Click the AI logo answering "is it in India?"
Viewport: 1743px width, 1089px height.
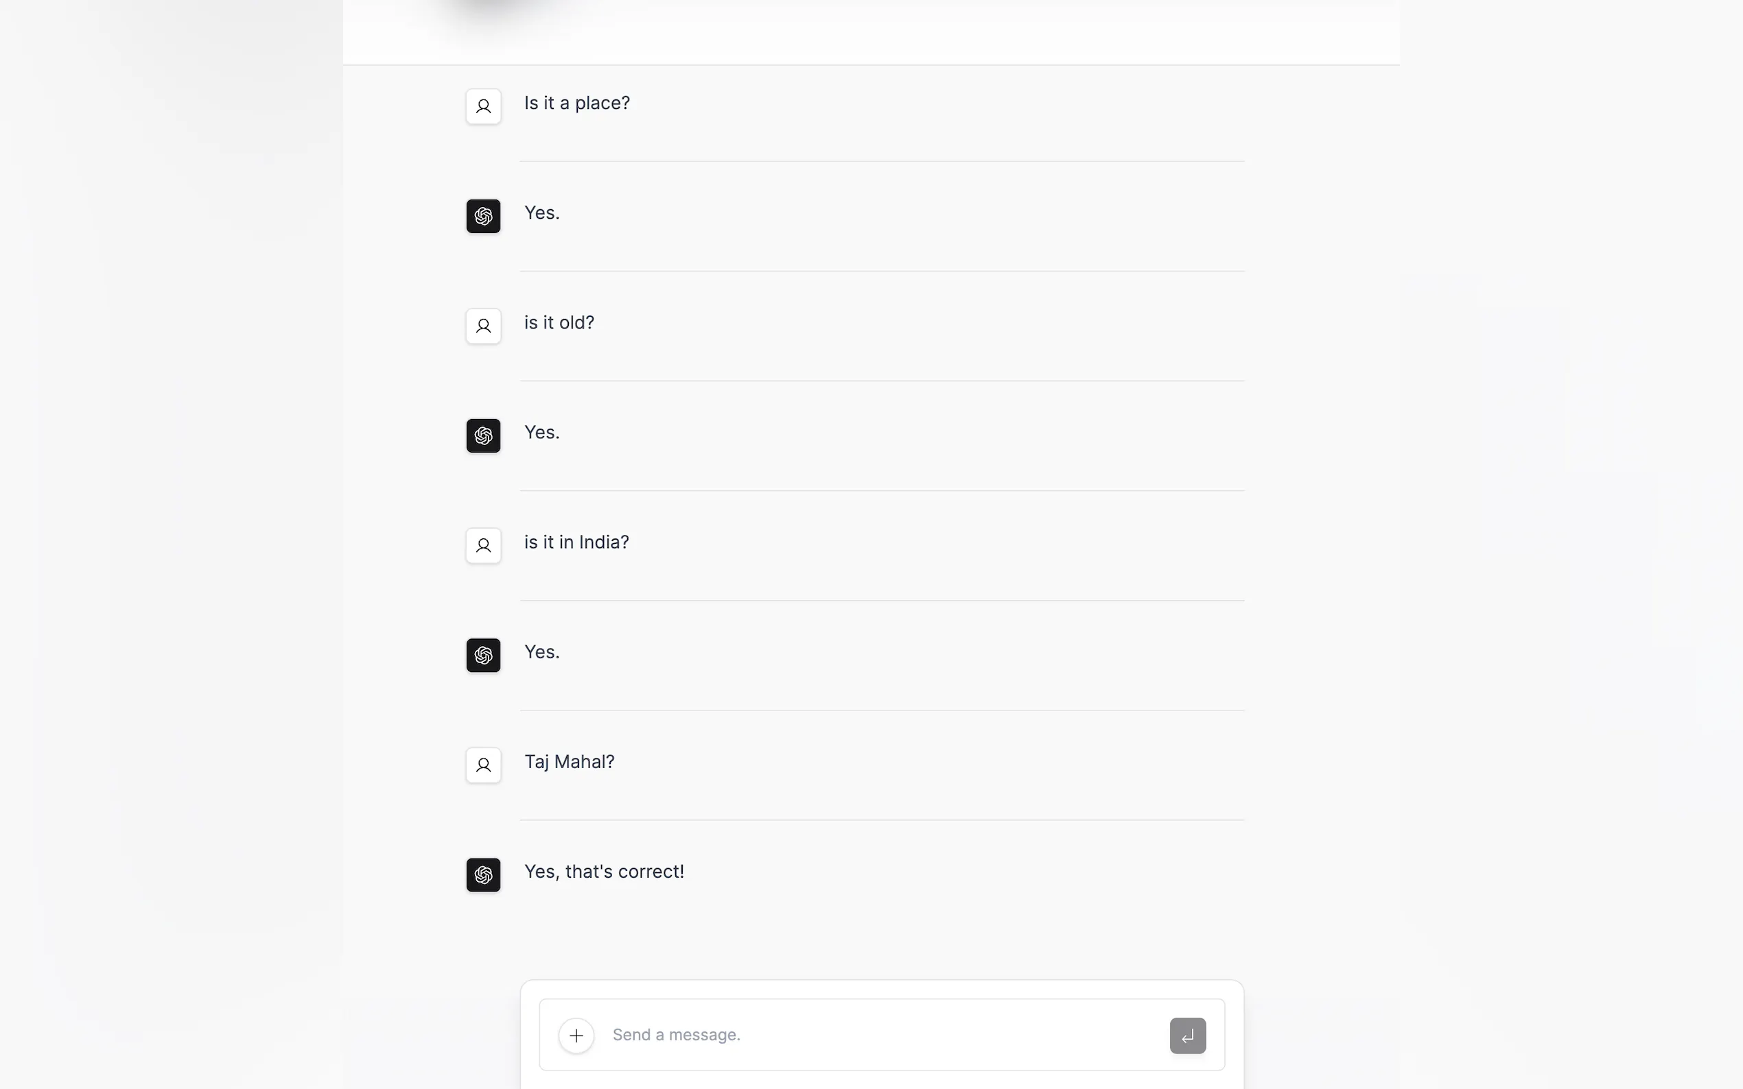pyautogui.click(x=483, y=656)
